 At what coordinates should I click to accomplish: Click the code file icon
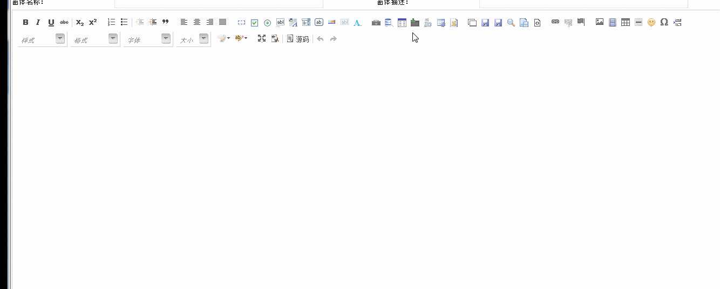click(537, 23)
